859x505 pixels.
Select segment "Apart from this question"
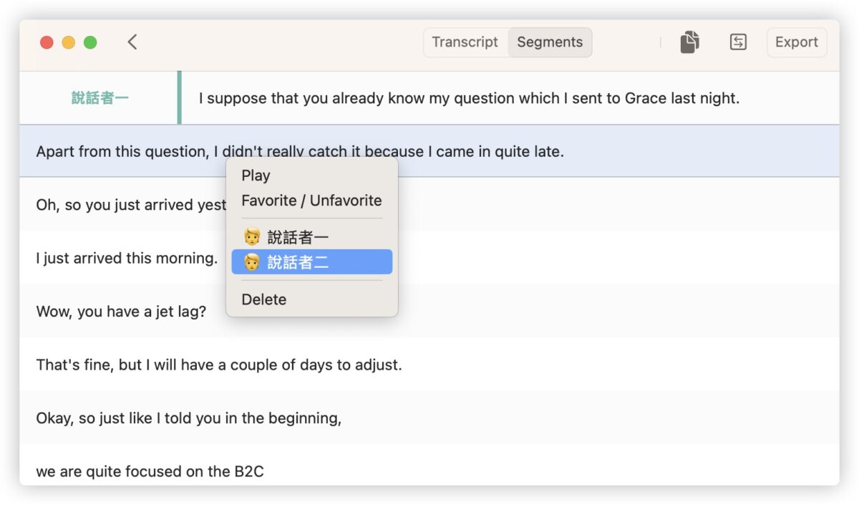pos(429,152)
